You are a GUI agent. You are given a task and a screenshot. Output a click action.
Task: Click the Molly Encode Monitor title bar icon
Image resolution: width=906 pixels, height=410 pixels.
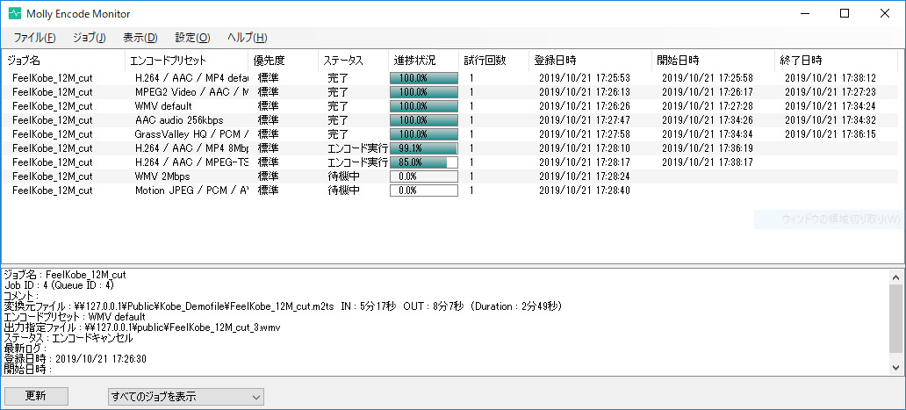click(x=14, y=13)
